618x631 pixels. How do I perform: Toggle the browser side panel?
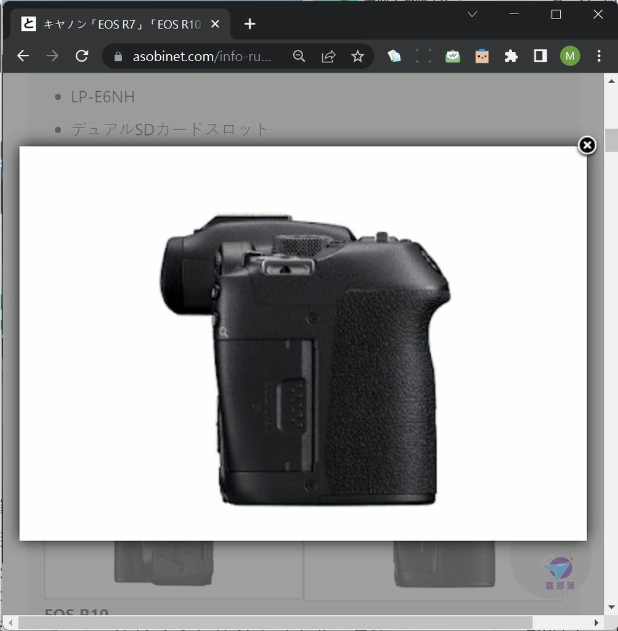(x=540, y=56)
